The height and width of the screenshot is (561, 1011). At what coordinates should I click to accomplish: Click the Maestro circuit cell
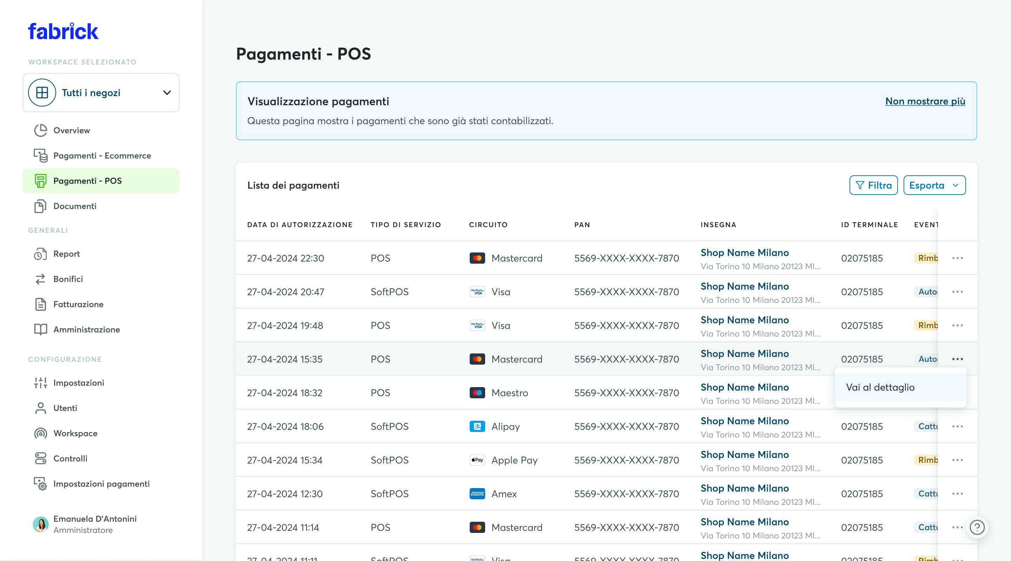point(499,393)
